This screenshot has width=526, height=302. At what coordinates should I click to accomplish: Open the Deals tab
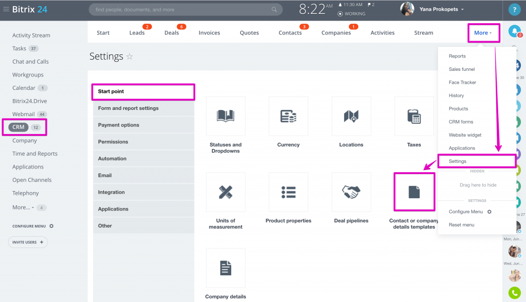pos(172,32)
